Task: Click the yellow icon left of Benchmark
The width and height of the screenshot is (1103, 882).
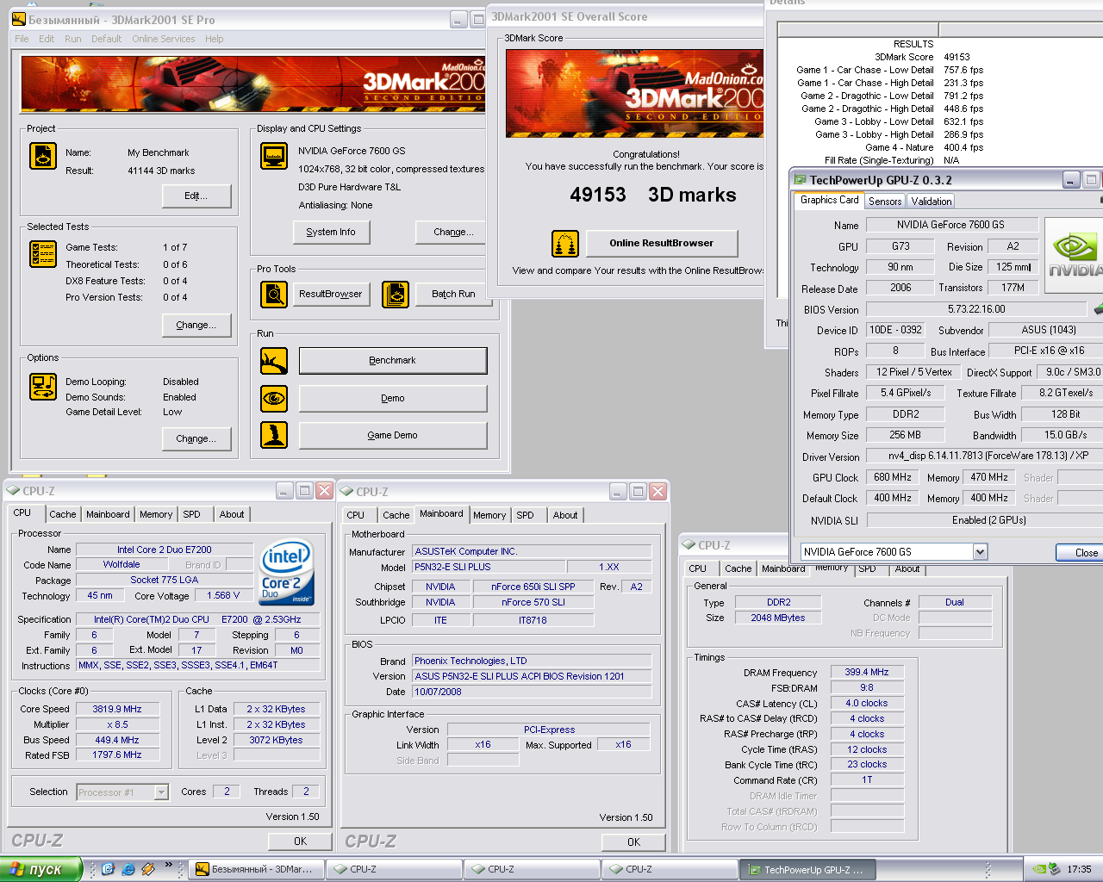Action: pyautogui.click(x=274, y=361)
